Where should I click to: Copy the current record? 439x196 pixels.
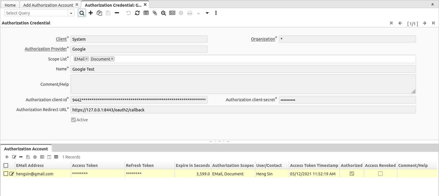[x=99, y=13]
